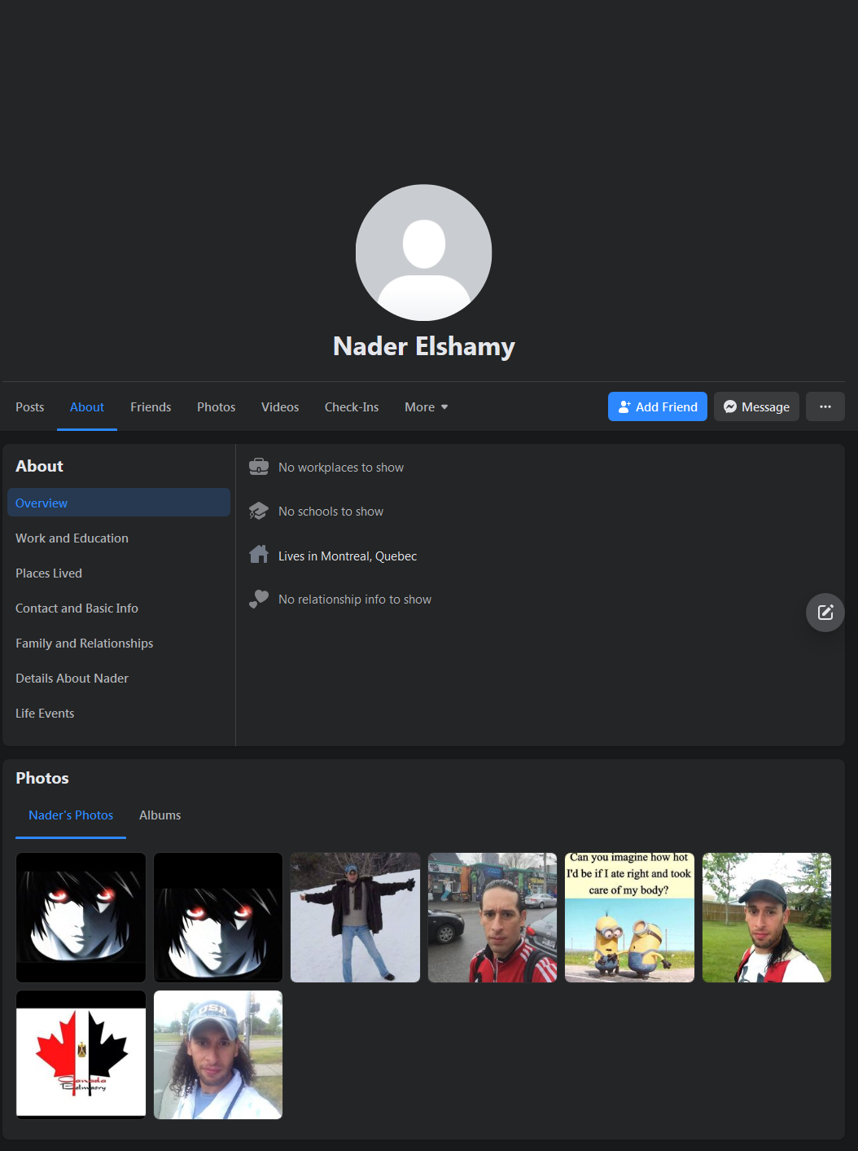This screenshot has width=858, height=1151.
Task: Open Places Lived section
Action: coord(119,573)
